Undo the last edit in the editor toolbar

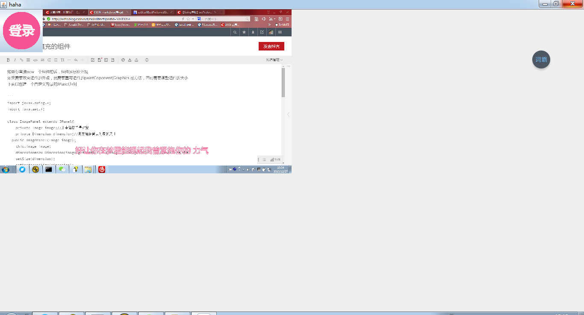point(76,60)
